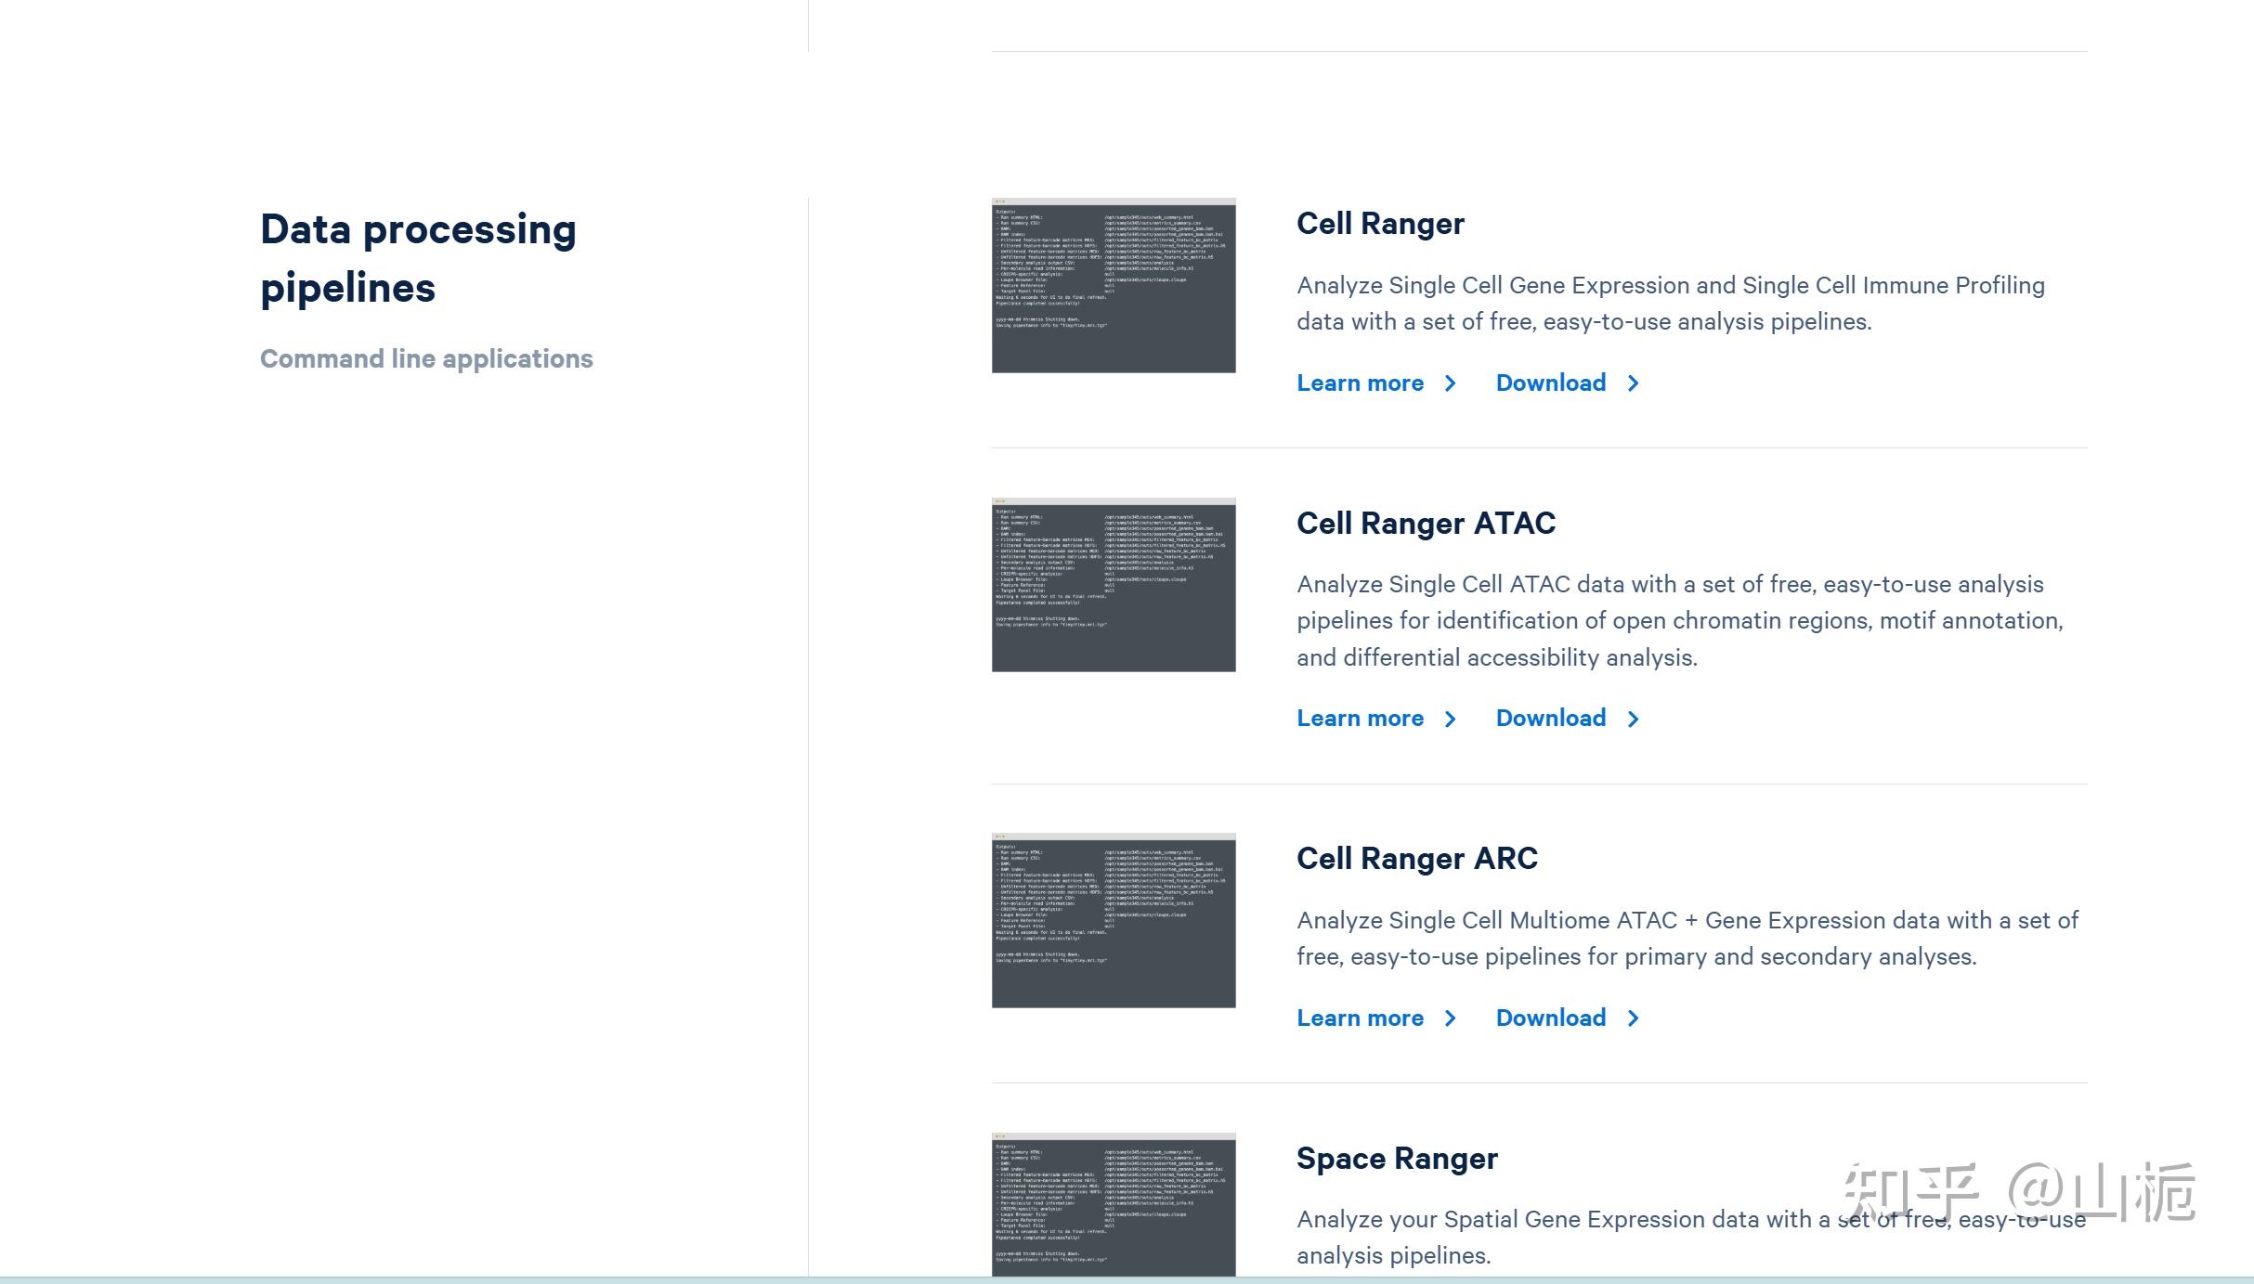Click the Cell Ranger ATAC heading
This screenshot has width=2254, height=1284.
(1426, 524)
